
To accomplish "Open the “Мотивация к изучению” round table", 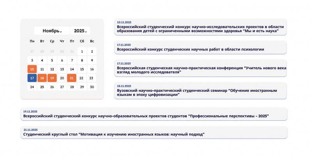I will (154, 132).
